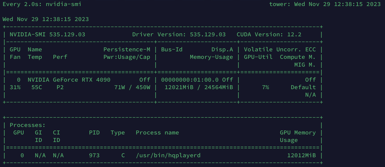Screen dimensions: 385x167
Task: Select the "Type" column header
Action: tap(118, 132)
